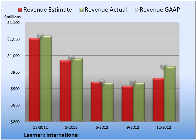Click the $950 axis value
The height and width of the screenshot is (140, 196).
tap(15, 72)
